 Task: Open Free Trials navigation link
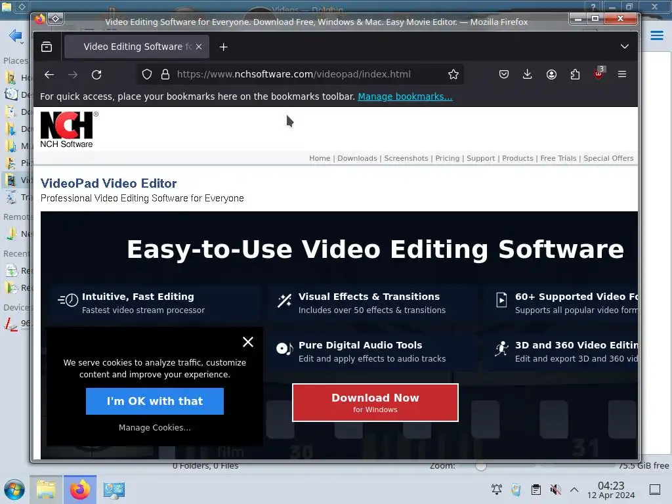[558, 158]
